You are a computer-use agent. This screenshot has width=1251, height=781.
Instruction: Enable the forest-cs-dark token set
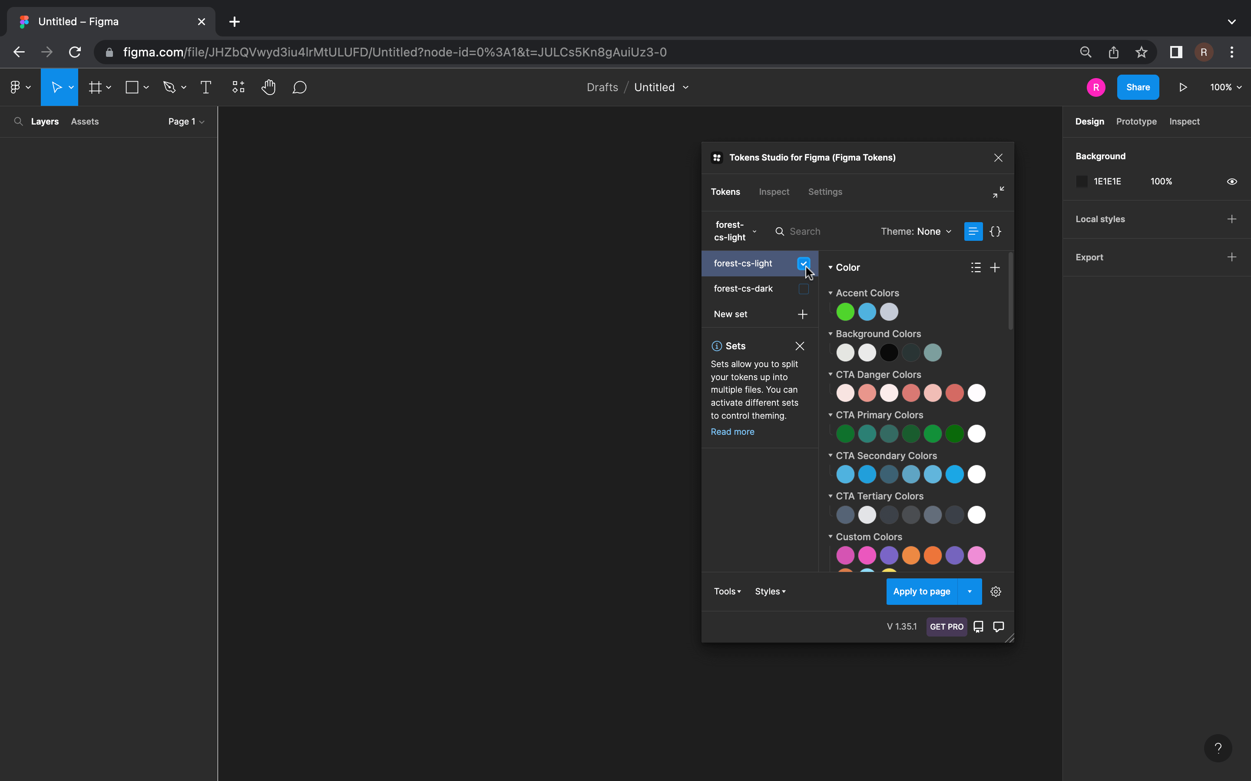[x=803, y=289]
